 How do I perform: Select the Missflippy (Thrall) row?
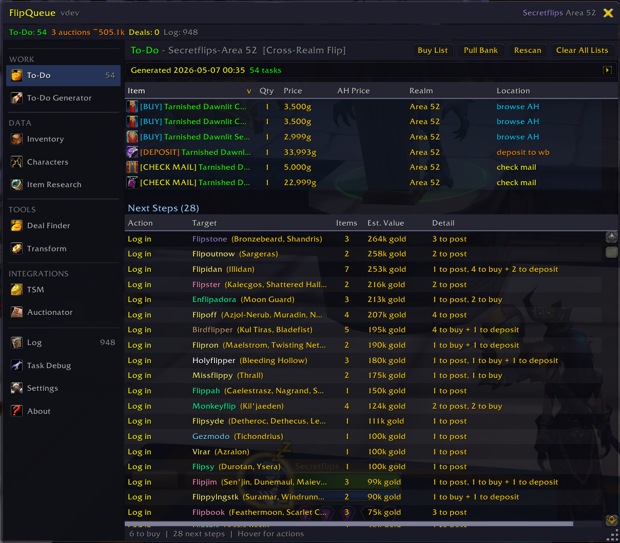coord(363,375)
